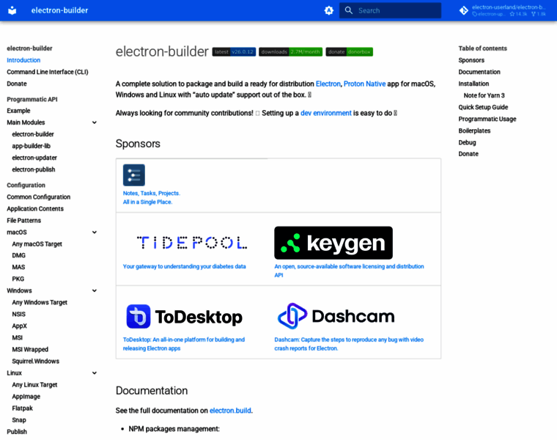557x440 pixels.
Task: Jump to Installation in table of contents
Action: pyautogui.click(x=473, y=84)
